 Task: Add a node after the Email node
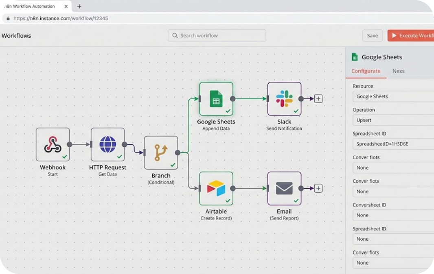318,188
